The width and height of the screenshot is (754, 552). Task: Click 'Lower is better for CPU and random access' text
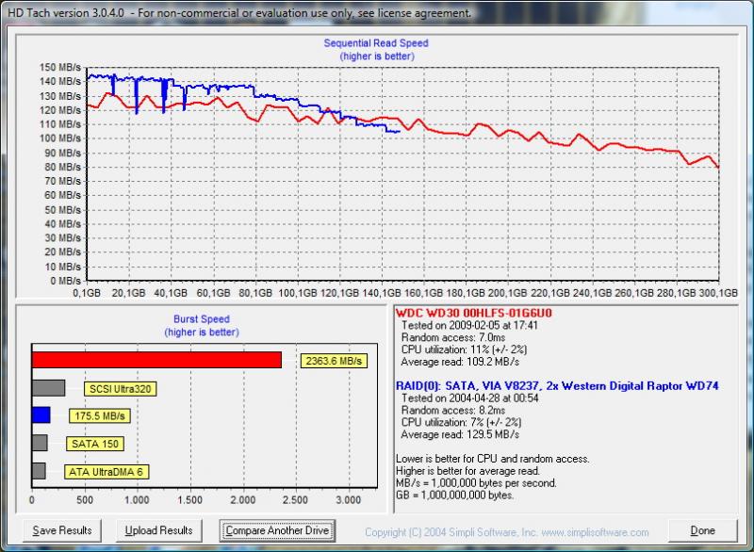[x=492, y=459]
